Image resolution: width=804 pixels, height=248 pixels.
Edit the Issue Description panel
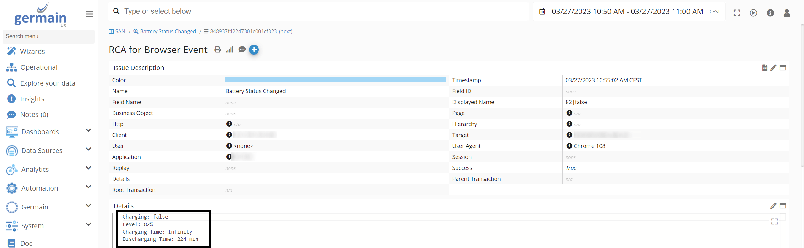tap(774, 67)
